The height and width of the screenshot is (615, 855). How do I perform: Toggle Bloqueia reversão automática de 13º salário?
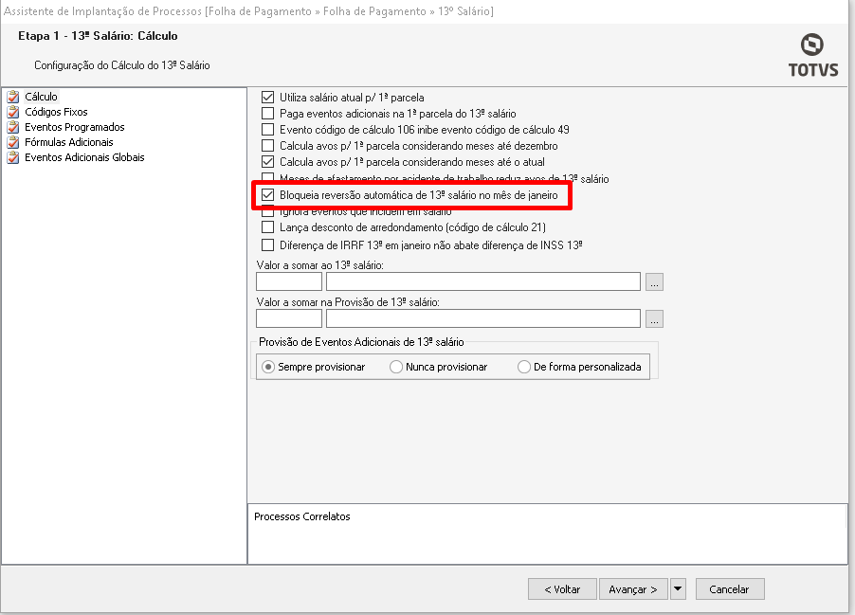tap(267, 194)
